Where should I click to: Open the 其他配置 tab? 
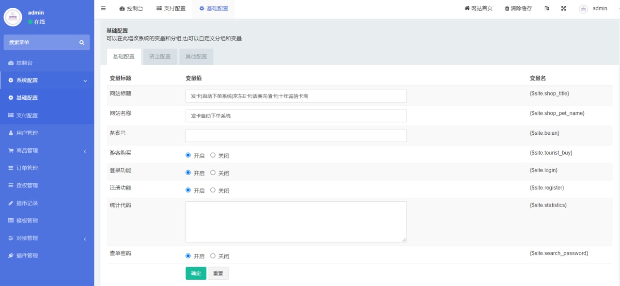[x=196, y=56]
